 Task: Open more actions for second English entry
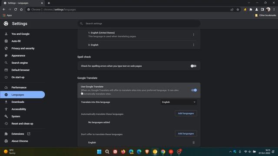[x=193, y=45]
